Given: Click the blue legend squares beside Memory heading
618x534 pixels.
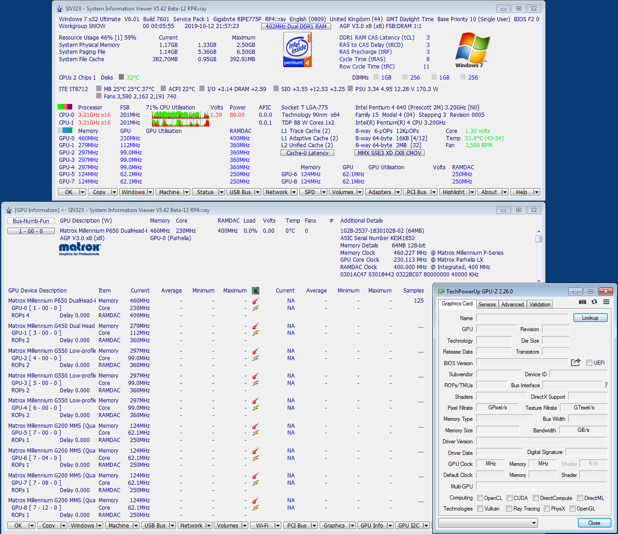Looking at the screenshot, I should coord(65,131).
